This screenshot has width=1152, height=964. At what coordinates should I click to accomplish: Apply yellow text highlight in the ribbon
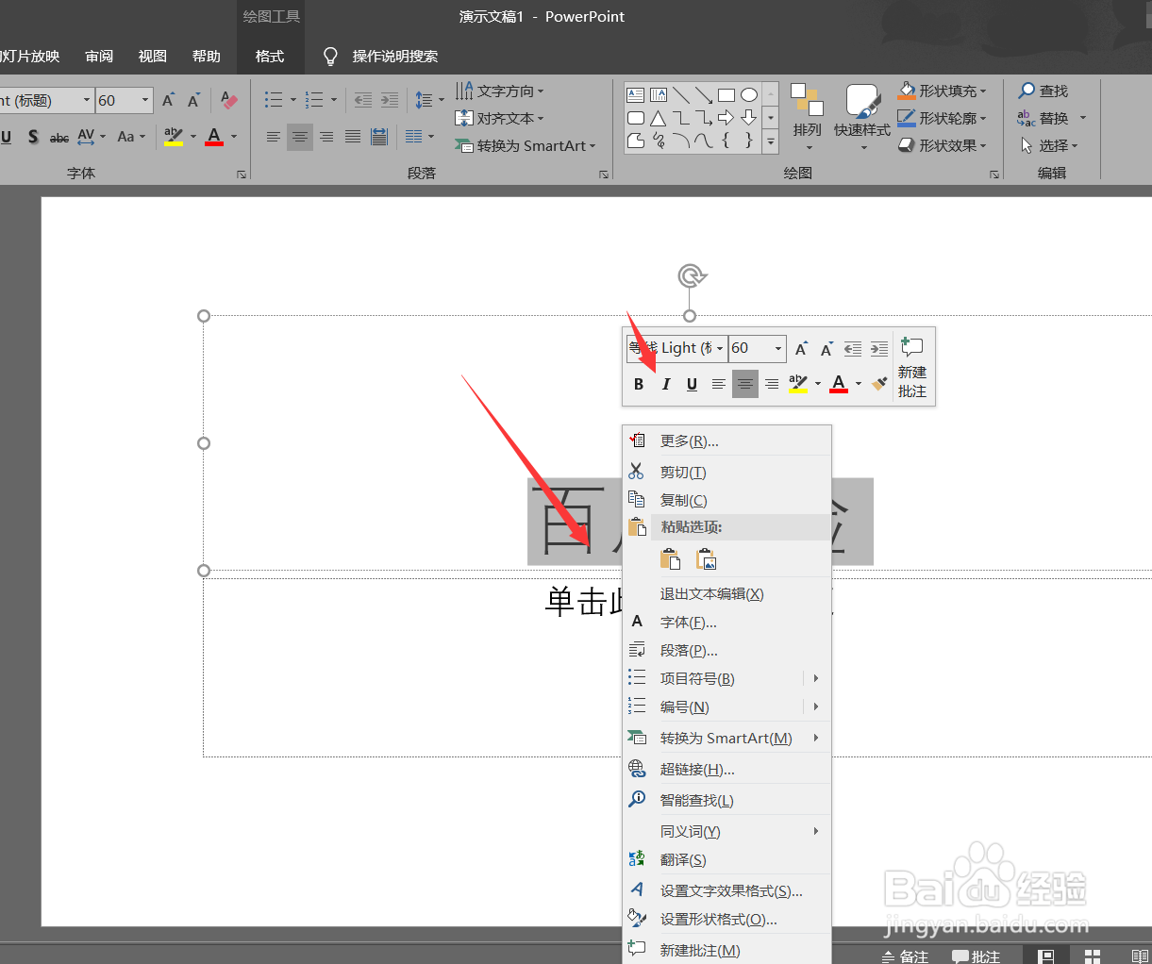click(173, 137)
